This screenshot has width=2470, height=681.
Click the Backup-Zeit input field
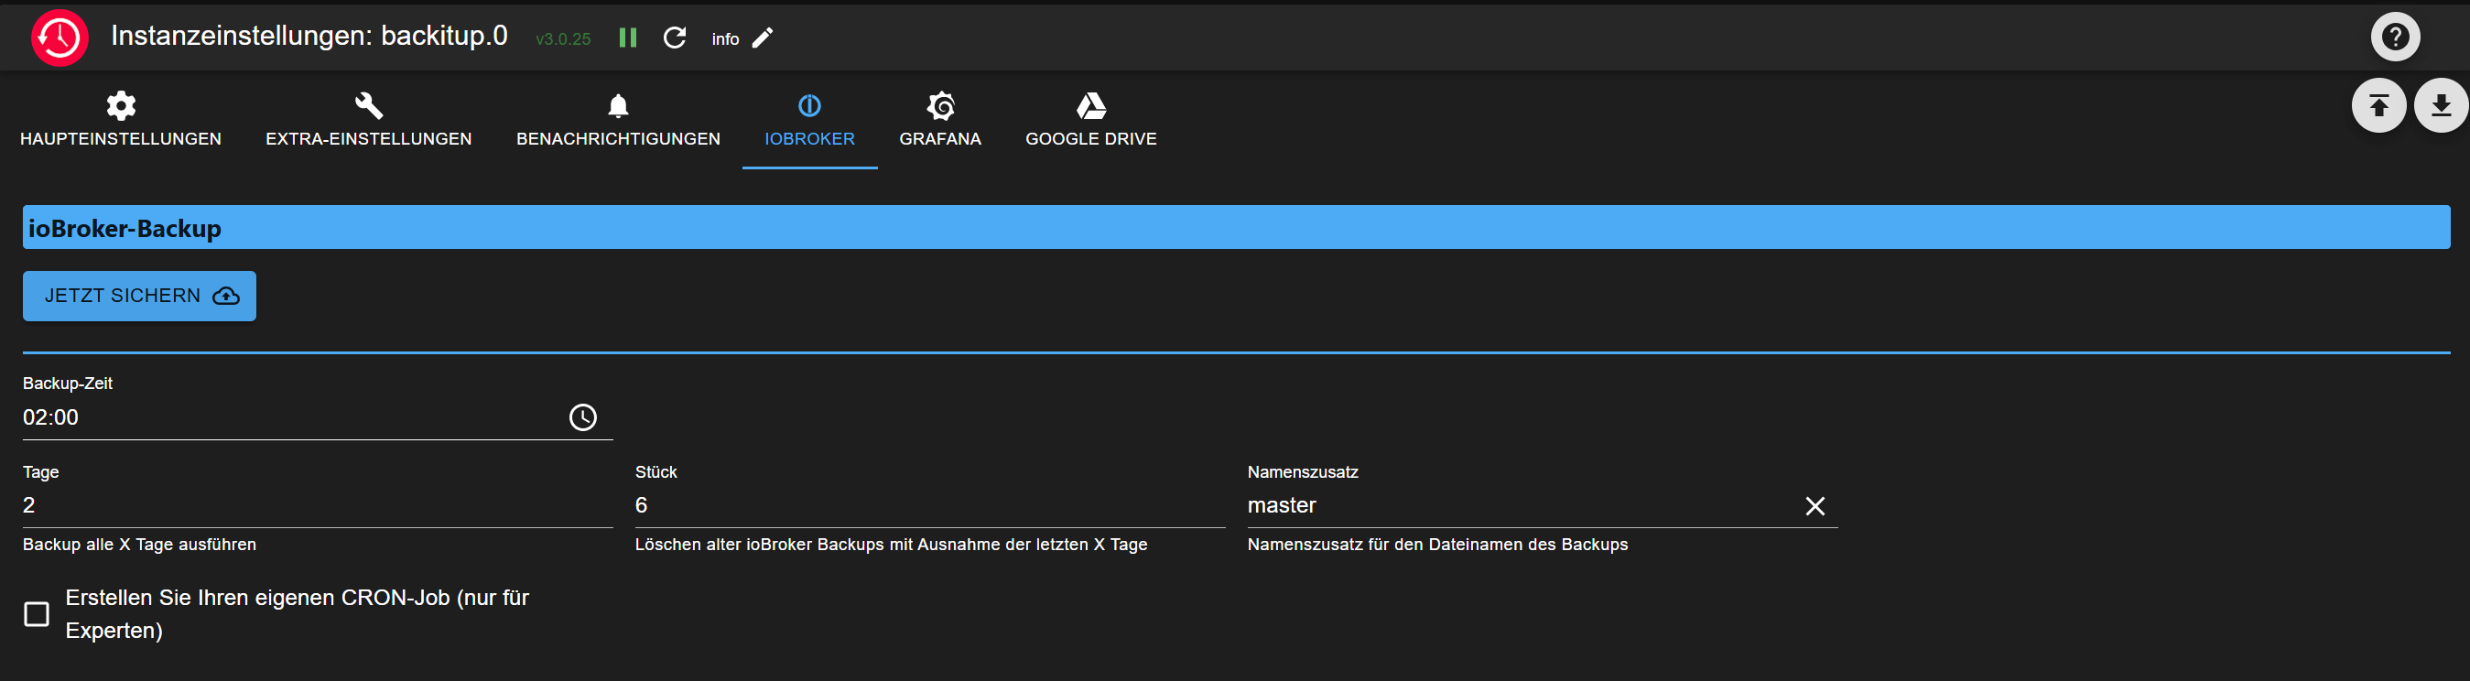tap(287, 418)
